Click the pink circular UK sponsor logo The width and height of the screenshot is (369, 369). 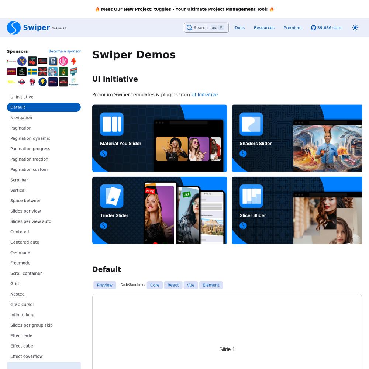63,61
